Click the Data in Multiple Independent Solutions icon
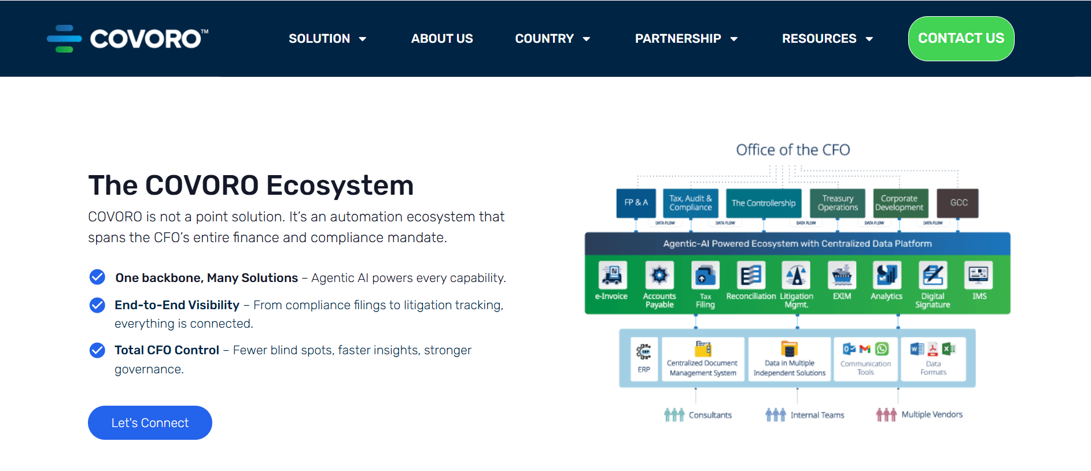Screen dimensions: 1091x471 pos(790,348)
